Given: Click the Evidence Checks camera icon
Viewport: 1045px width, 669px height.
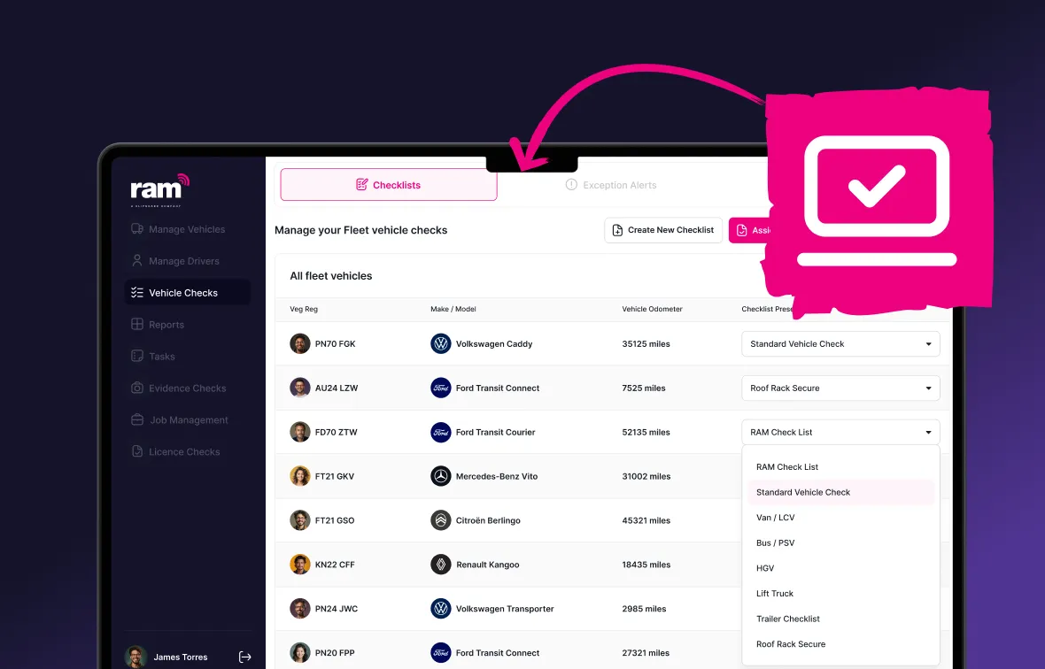Looking at the screenshot, I should 137,388.
